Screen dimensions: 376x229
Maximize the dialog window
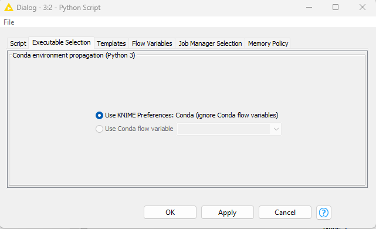pyautogui.click(x=336, y=8)
